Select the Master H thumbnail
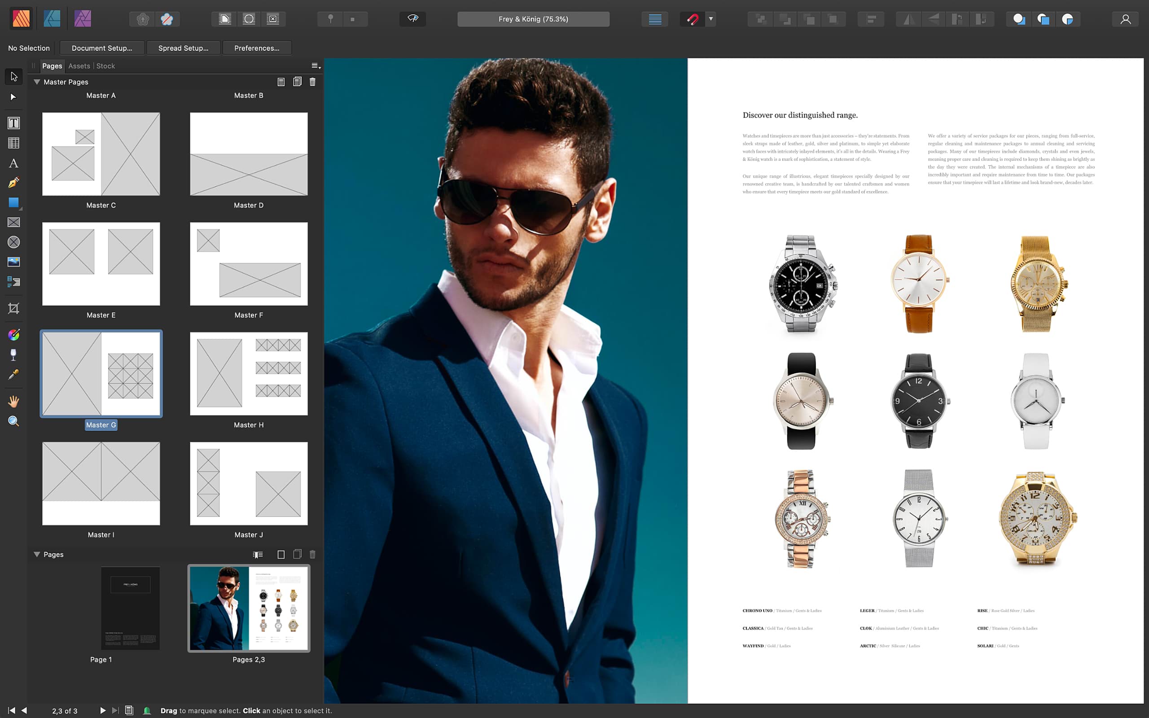Screen dimensions: 1149x718 point(248,374)
